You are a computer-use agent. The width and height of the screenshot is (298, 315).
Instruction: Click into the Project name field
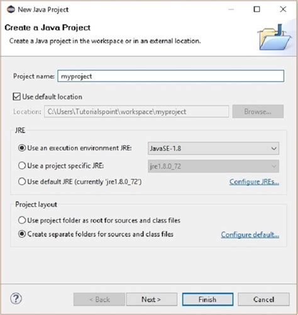[x=171, y=76]
